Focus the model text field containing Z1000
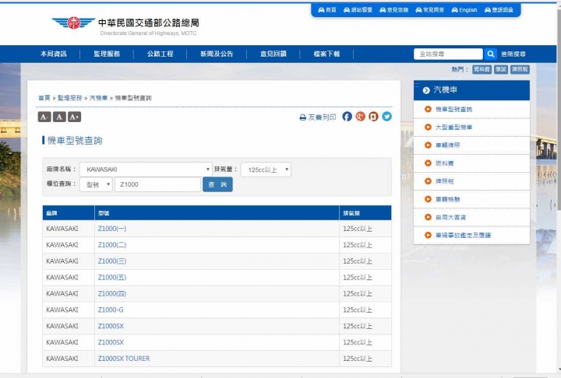Viewport: 561px width, 378px height. [x=157, y=184]
